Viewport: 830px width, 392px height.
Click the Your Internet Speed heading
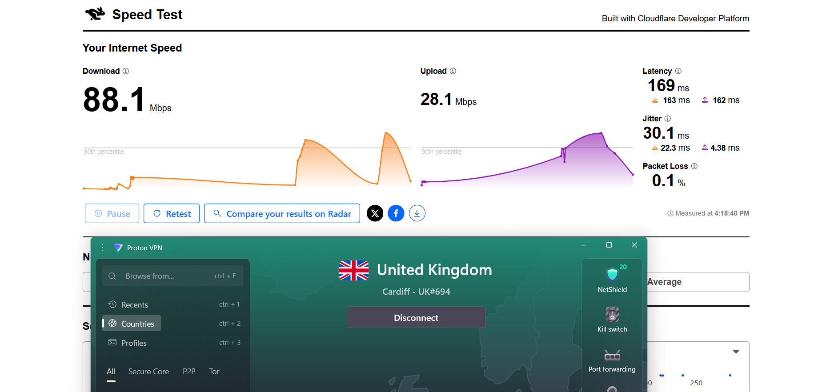(132, 48)
